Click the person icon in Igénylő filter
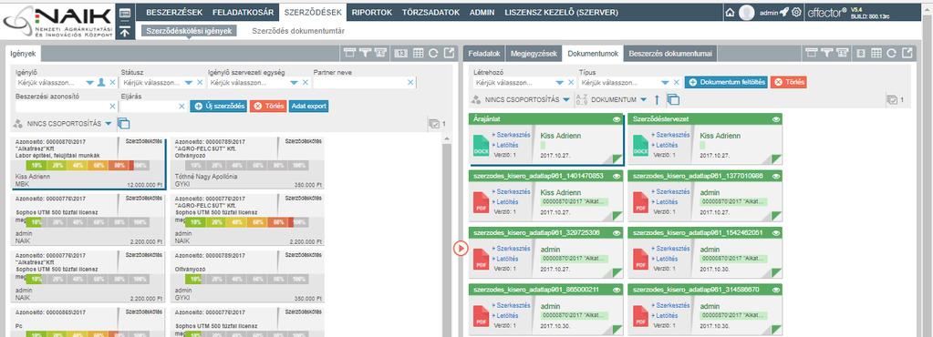 101,83
